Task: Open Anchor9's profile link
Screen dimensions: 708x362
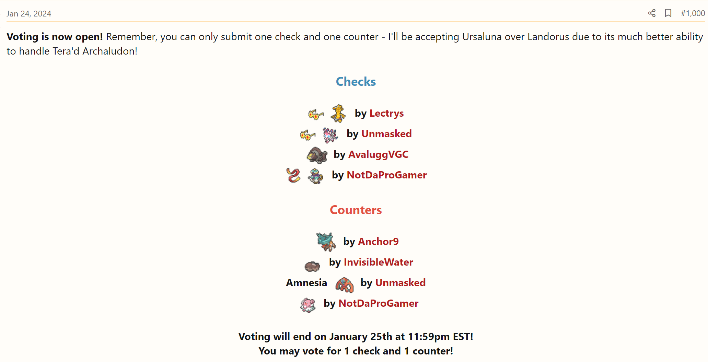Action: pyautogui.click(x=378, y=242)
